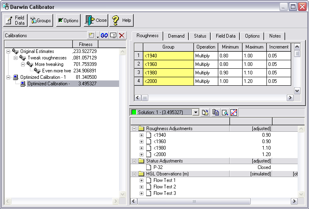Click the solution pane horizontal scrollbar thumb
The height and width of the screenshot is (209, 309).
pos(194,201)
